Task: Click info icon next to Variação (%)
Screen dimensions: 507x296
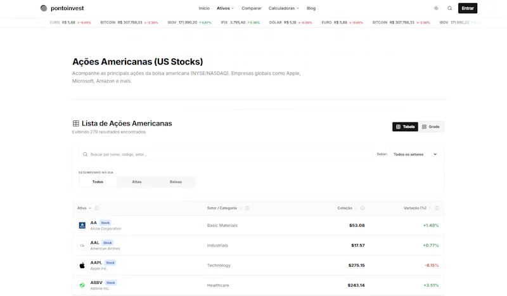Action: pos(437,208)
